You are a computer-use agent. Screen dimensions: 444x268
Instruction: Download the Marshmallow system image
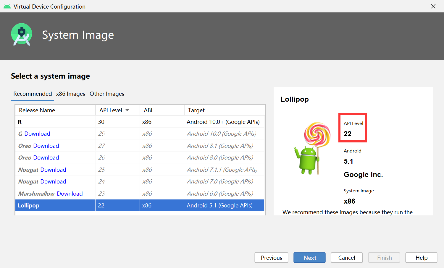70,193
